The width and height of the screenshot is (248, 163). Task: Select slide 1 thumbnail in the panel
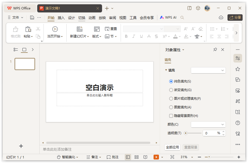coord(25,64)
